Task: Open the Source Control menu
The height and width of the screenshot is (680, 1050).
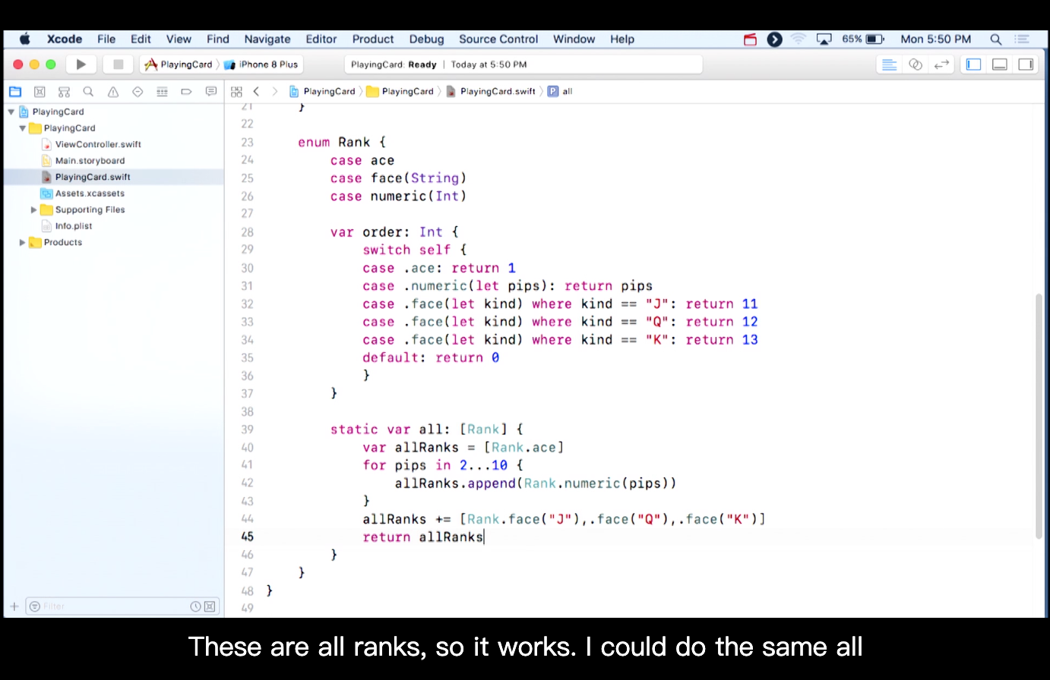Action: (x=498, y=39)
